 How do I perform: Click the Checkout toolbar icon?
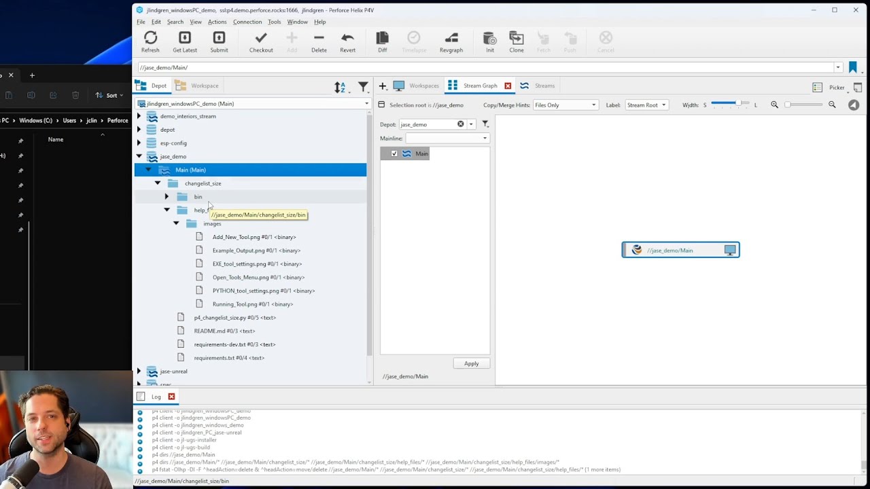tap(261, 42)
